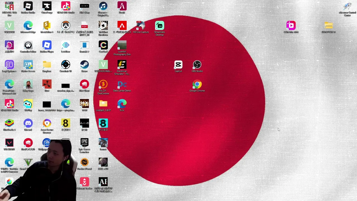Open the LetsView desktop icon
The image size is (357, 201).
66,45
